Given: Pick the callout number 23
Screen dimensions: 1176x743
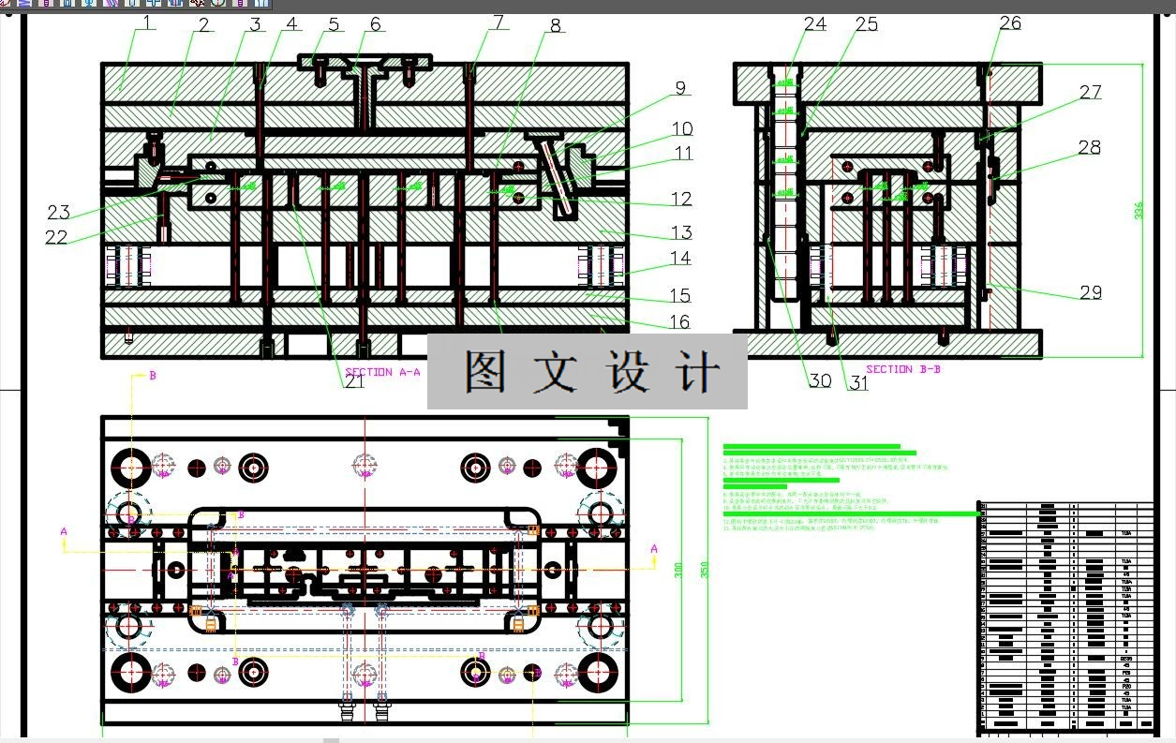Looking at the screenshot, I should pyautogui.click(x=59, y=212).
